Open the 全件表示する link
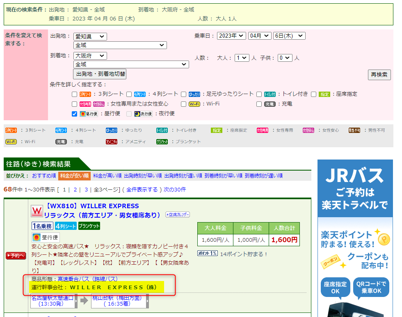The width and height of the screenshot is (402, 317). (142, 189)
